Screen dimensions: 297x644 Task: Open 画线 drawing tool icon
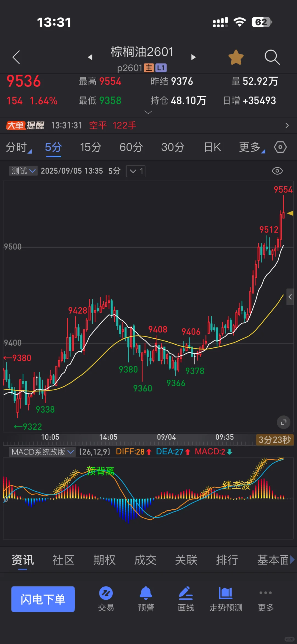click(186, 599)
